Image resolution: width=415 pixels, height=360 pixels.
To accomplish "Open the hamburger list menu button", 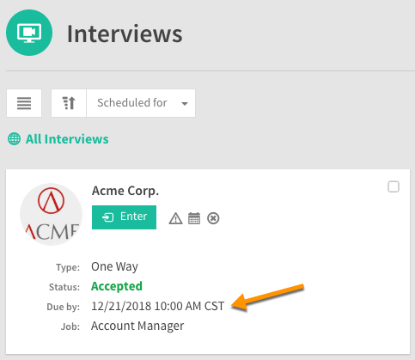I will pos(24,103).
